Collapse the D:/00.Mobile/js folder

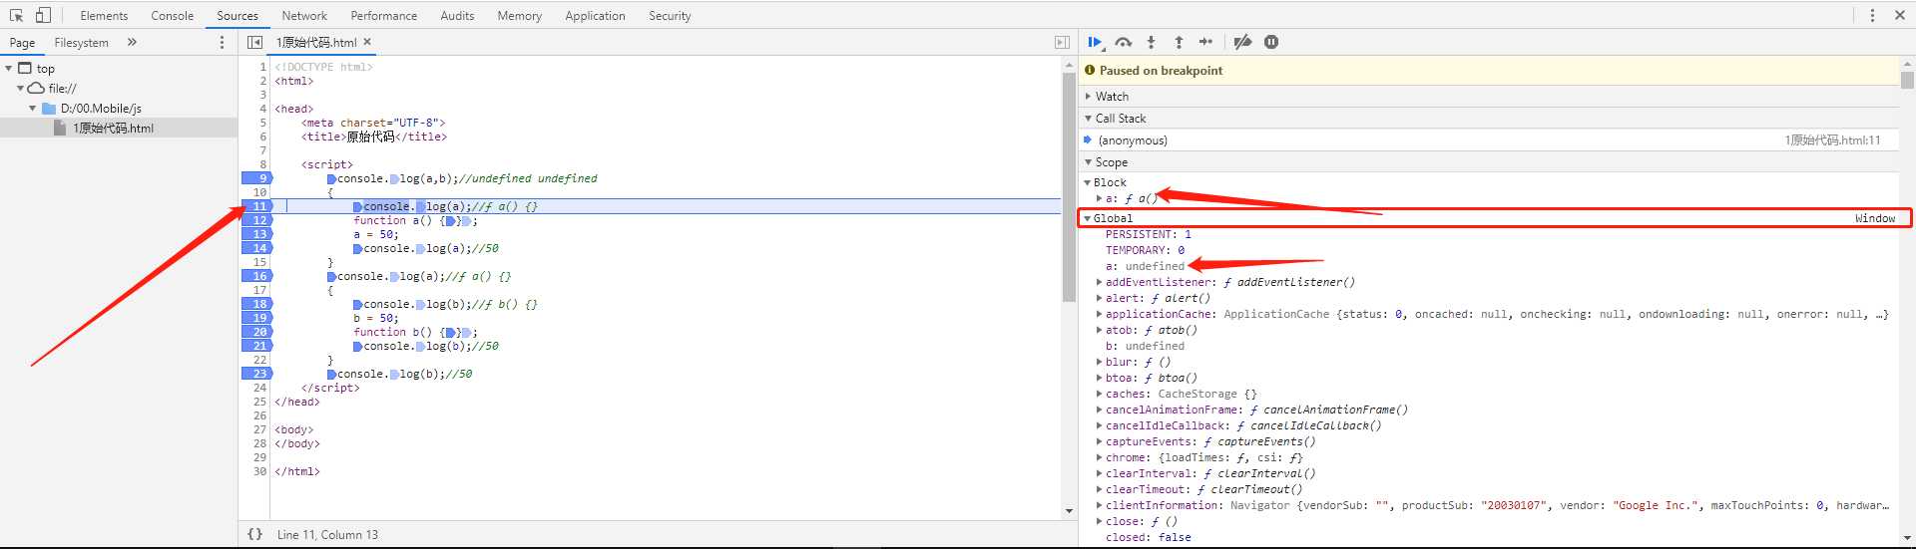33,108
